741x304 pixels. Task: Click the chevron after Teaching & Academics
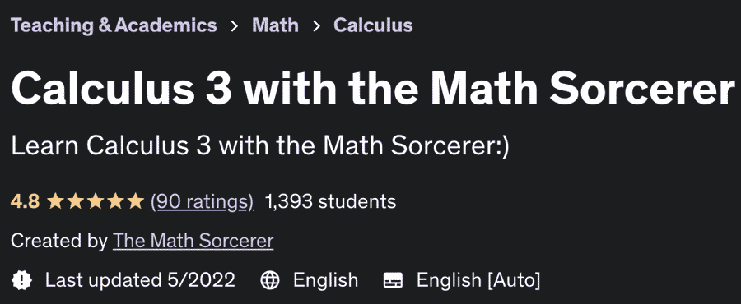235,26
